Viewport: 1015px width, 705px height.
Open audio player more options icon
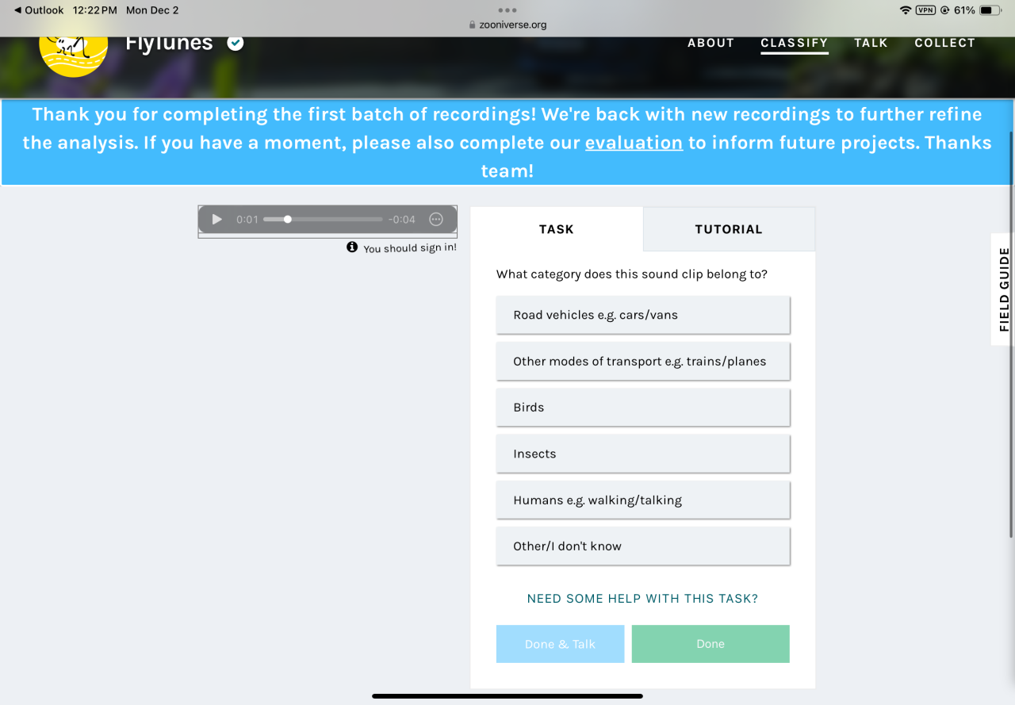click(x=435, y=220)
